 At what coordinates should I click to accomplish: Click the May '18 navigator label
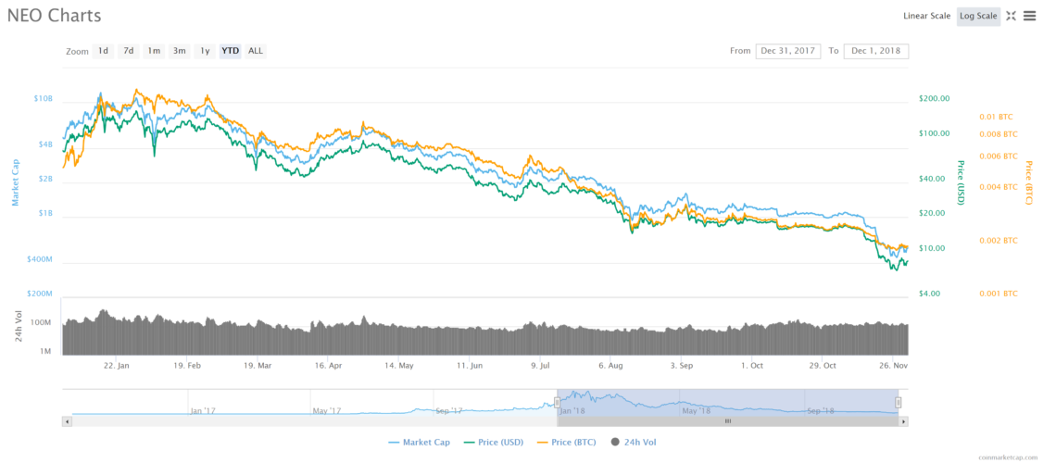696,410
